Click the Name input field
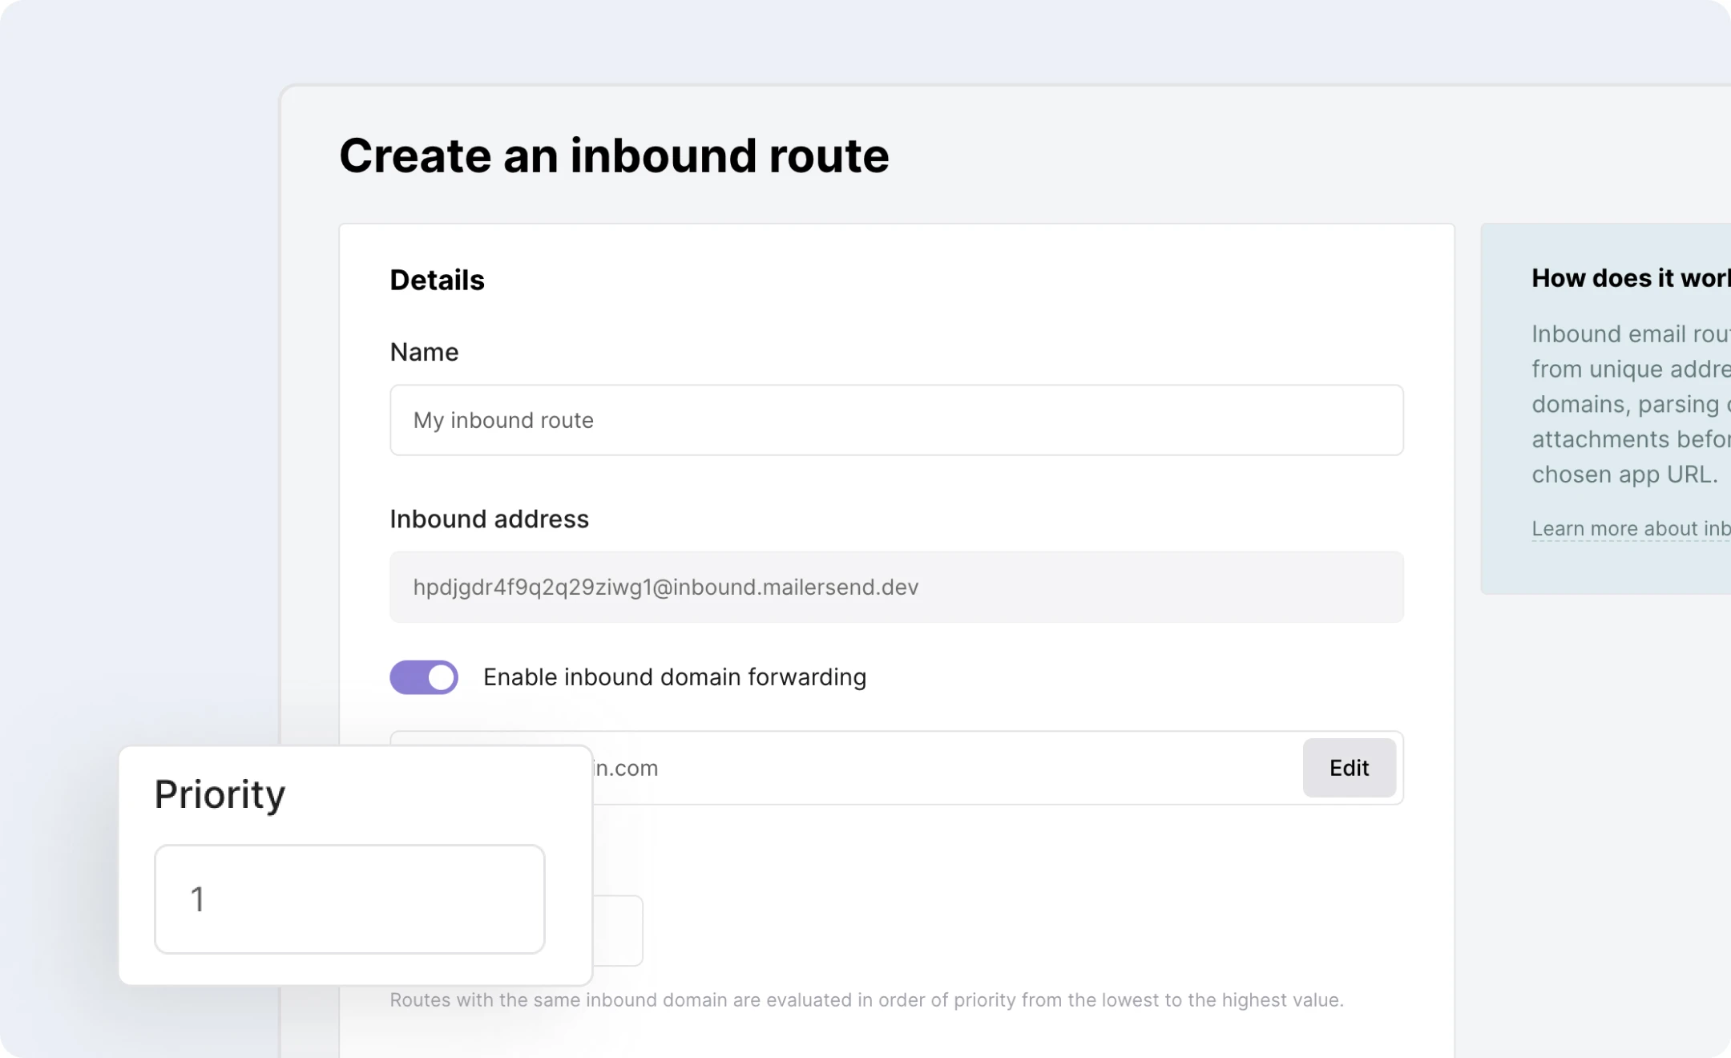Screen dimensions: 1731x1058 coord(896,420)
